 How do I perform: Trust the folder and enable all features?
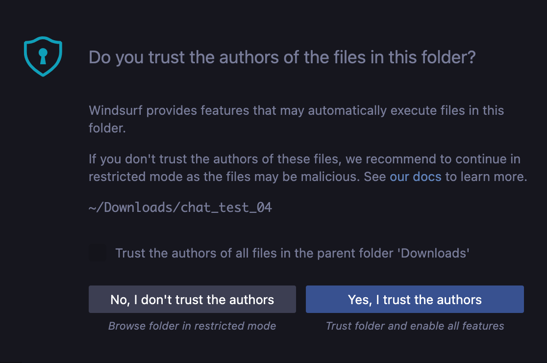pyautogui.click(x=415, y=299)
